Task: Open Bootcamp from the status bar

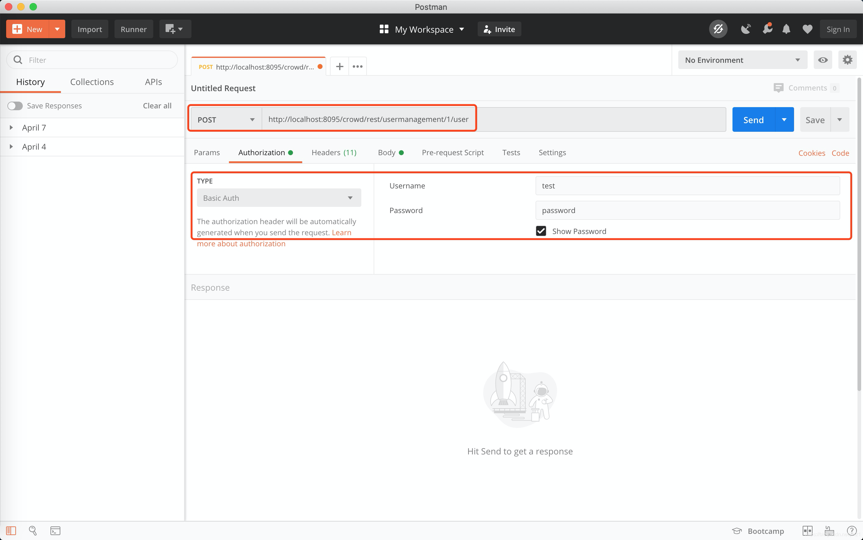Action: [758, 531]
